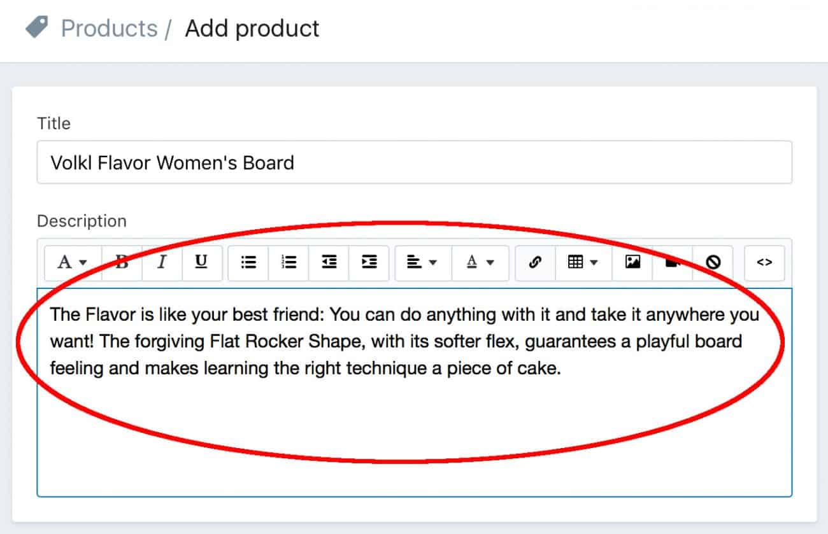Click the clear formatting icon
Viewport: 828px width, 534px height.
[713, 263]
